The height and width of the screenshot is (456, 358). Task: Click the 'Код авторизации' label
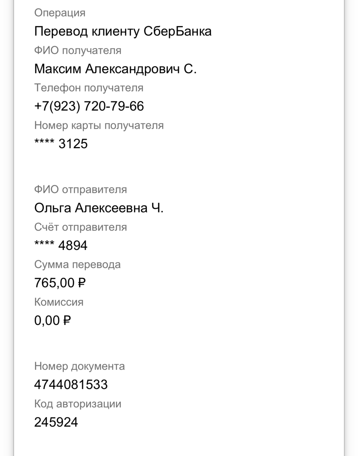(x=78, y=404)
